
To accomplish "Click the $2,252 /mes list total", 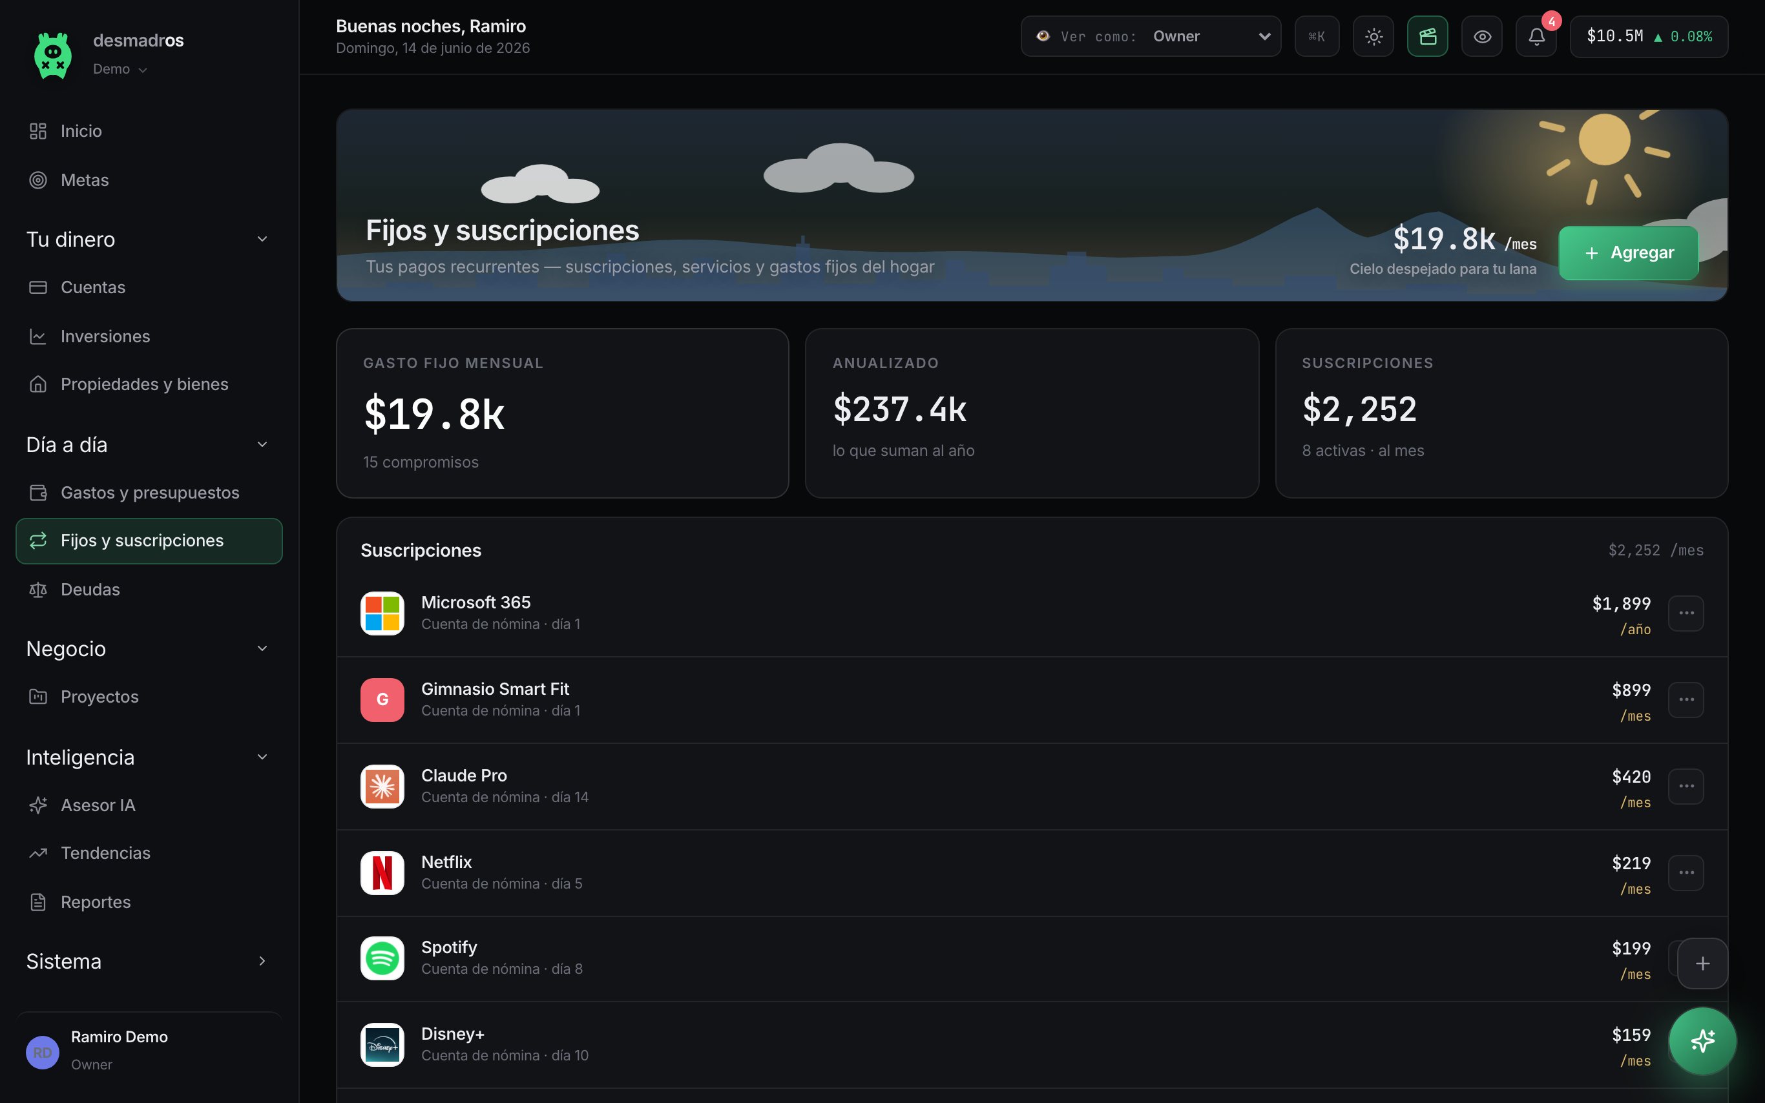I will [x=1656, y=551].
